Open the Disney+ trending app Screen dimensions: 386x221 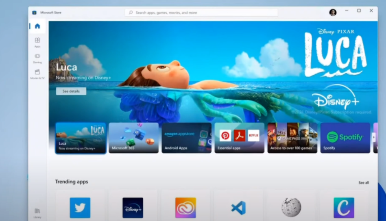pyautogui.click(x=133, y=208)
